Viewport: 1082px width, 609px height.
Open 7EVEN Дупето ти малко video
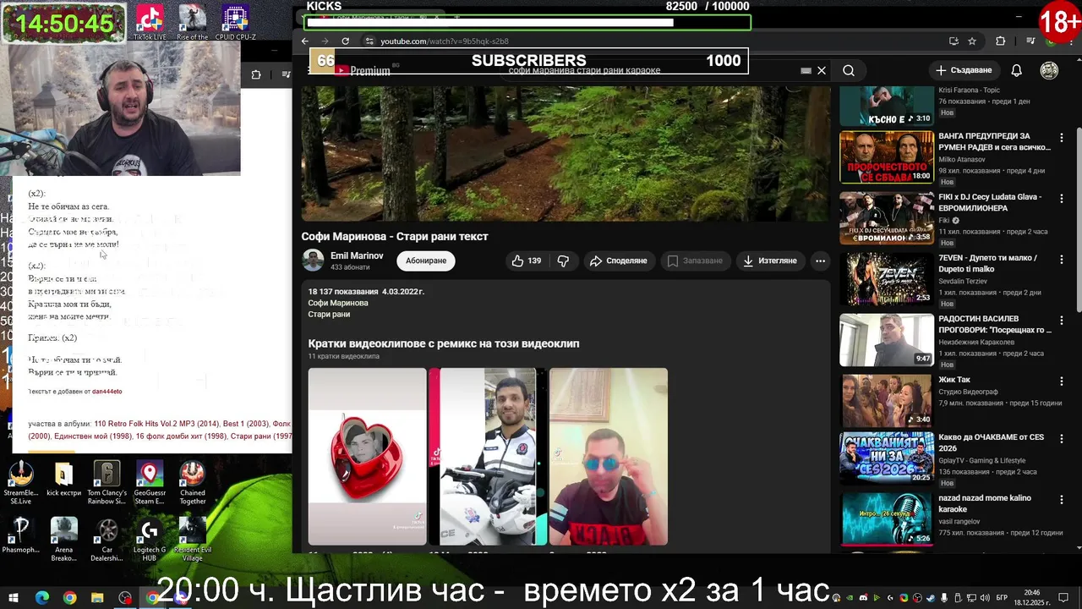pyautogui.click(x=887, y=278)
